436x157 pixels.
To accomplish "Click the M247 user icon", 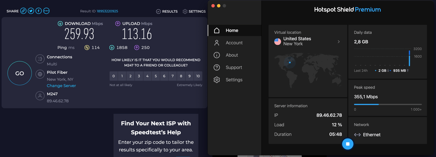I will coord(40,96).
